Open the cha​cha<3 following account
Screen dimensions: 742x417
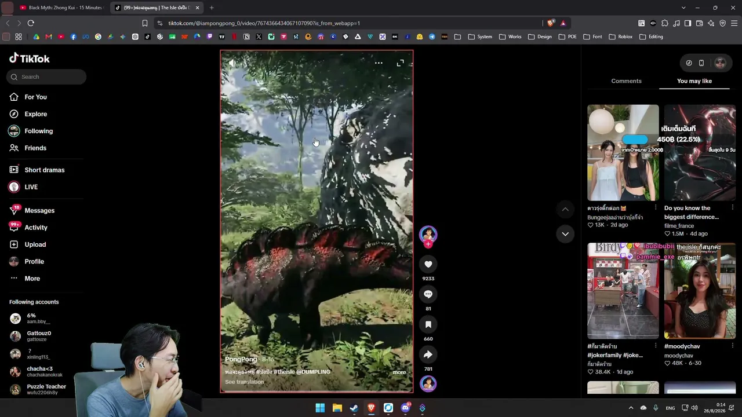[38, 371]
